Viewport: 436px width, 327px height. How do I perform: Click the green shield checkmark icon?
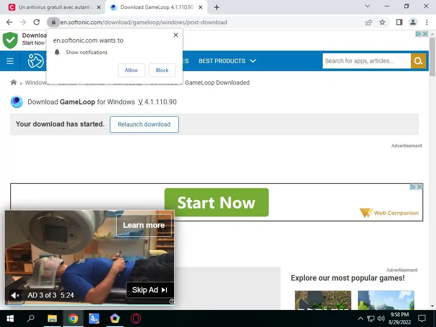click(10, 40)
